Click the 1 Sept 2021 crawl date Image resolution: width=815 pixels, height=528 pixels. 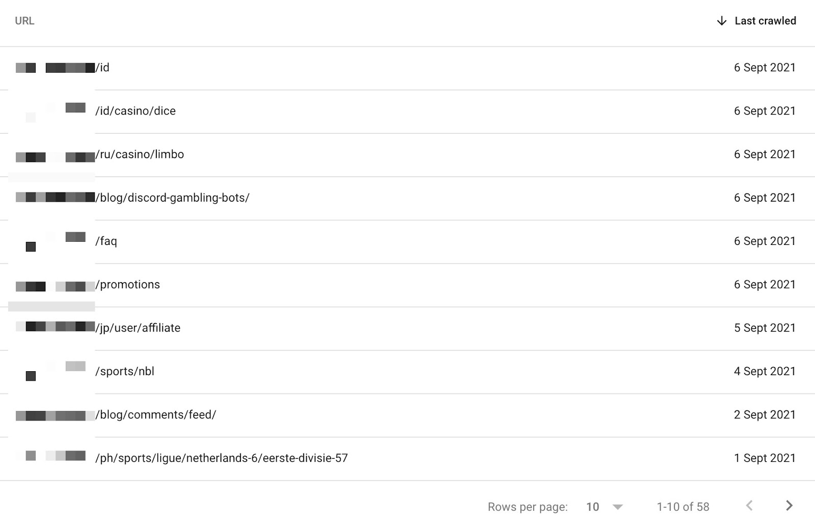click(x=765, y=458)
